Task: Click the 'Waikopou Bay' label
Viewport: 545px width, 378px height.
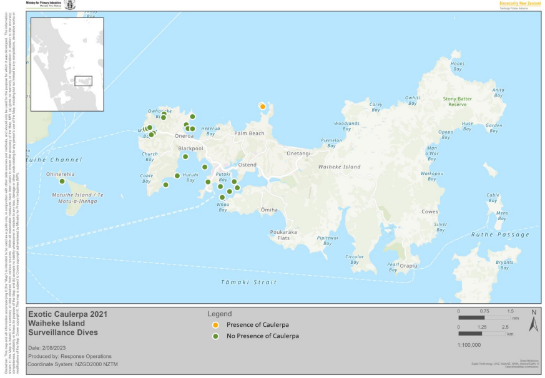Action: pos(431,176)
